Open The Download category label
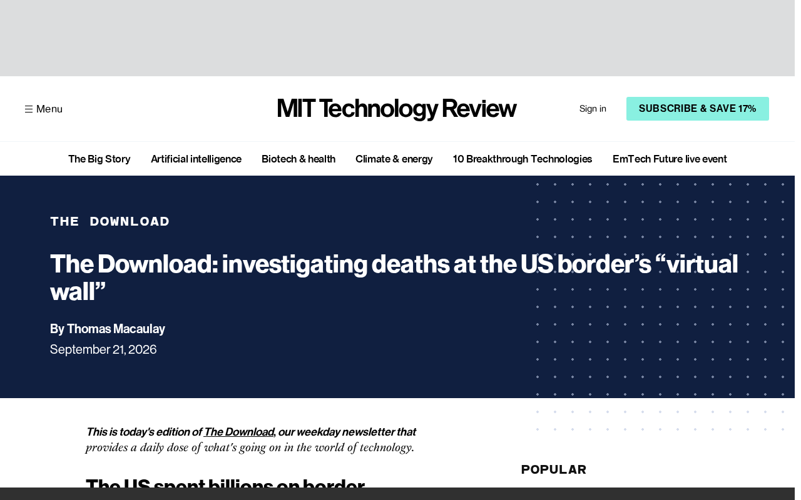The height and width of the screenshot is (500, 801). (x=110, y=221)
